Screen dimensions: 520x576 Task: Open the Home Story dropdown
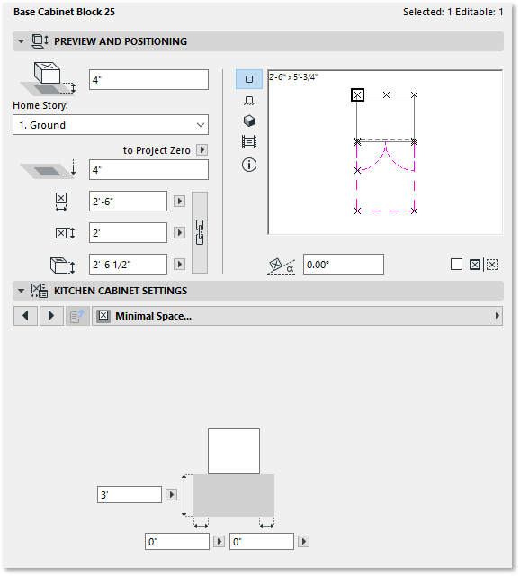[111, 125]
